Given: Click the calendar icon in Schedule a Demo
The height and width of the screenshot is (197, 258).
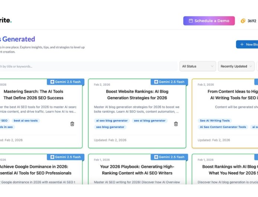Looking at the screenshot, I should coord(191,21).
